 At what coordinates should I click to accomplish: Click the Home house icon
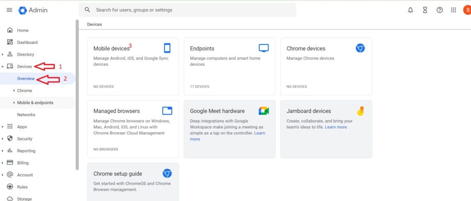(x=10, y=30)
